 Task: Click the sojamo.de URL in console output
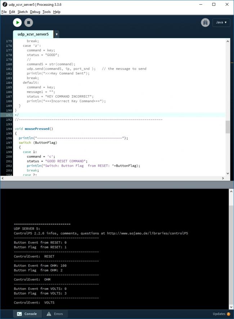click(147, 234)
